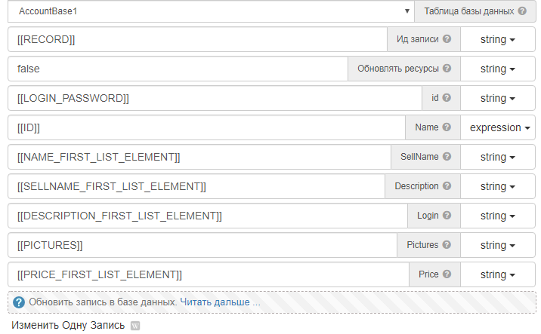This screenshot has width=541, height=334.
Task: Click the Изменить Одну Запись title
Action: click(68, 326)
